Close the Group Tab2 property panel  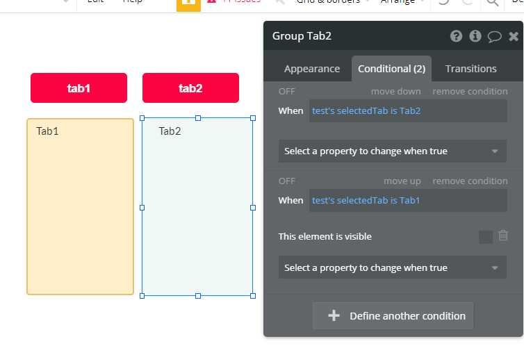coord(514,36)
